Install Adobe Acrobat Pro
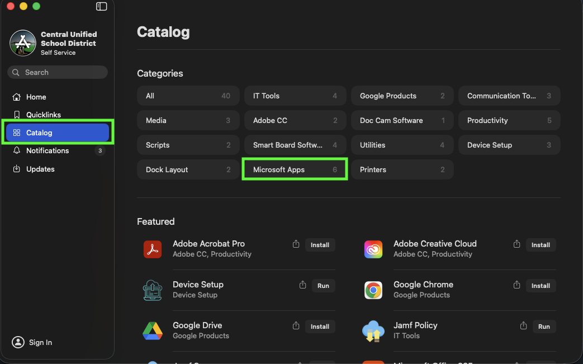 click(x=320, y=245)
